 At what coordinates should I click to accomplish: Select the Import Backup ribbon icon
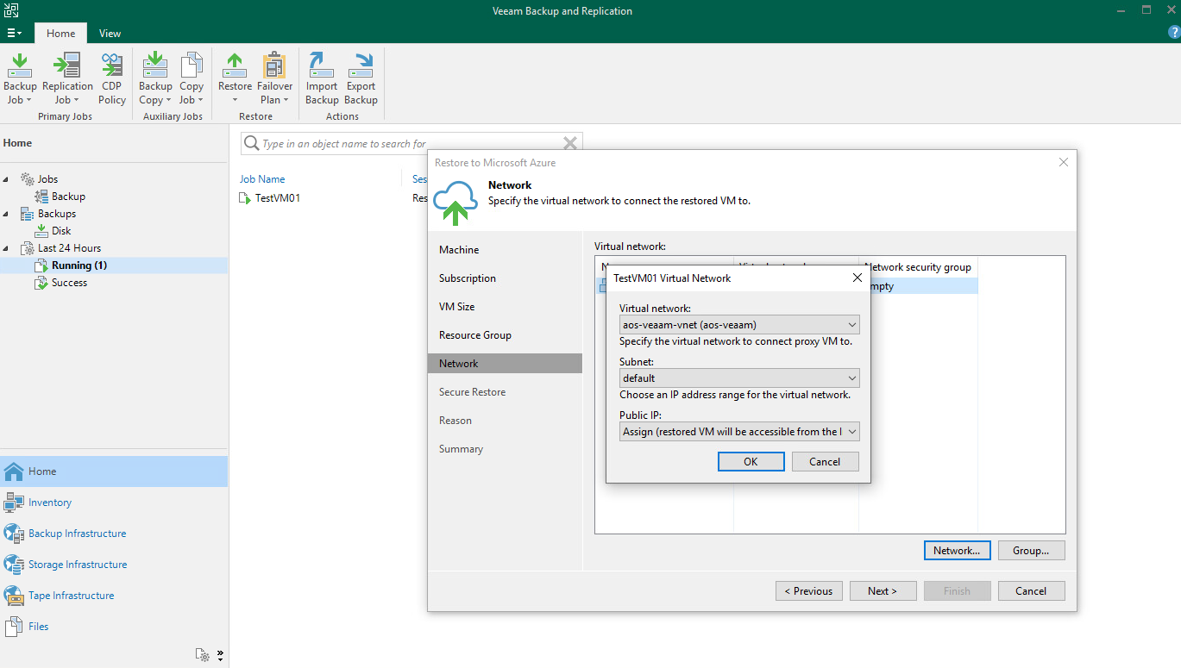(322, 79)
